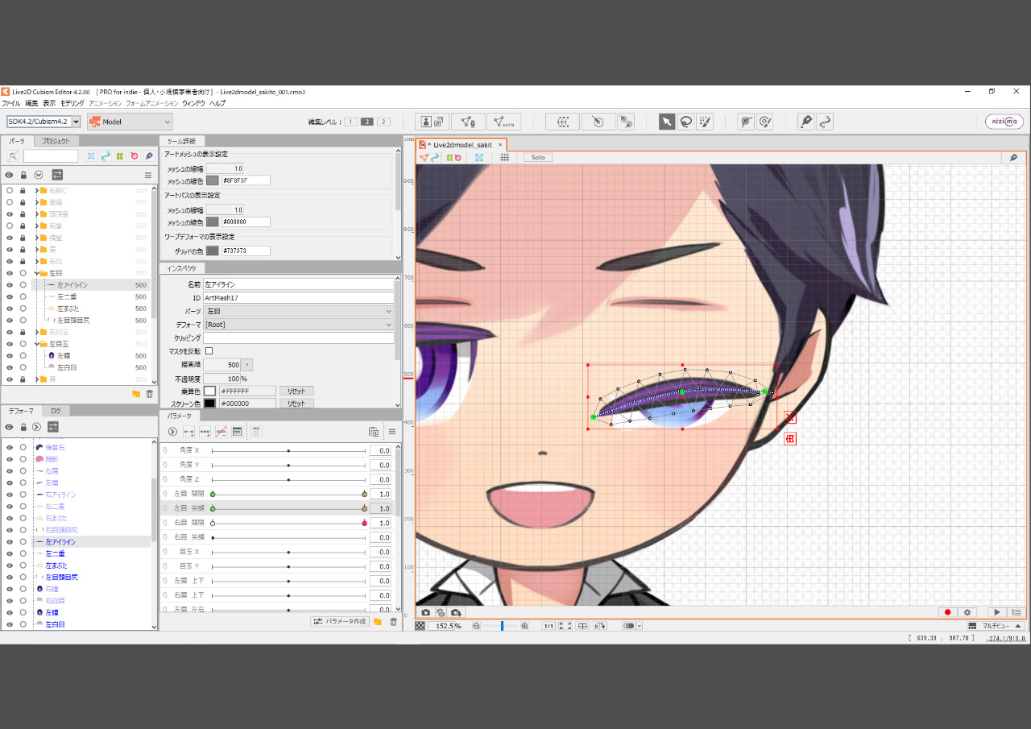Select the brush selection tool

(x=705, y=122)
